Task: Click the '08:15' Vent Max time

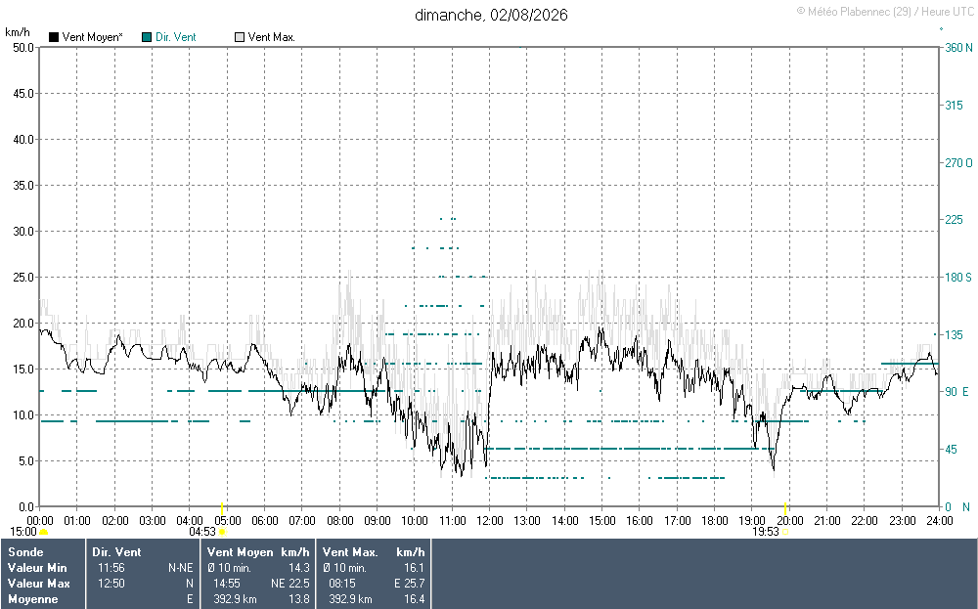Action: [x=342, y=584]
